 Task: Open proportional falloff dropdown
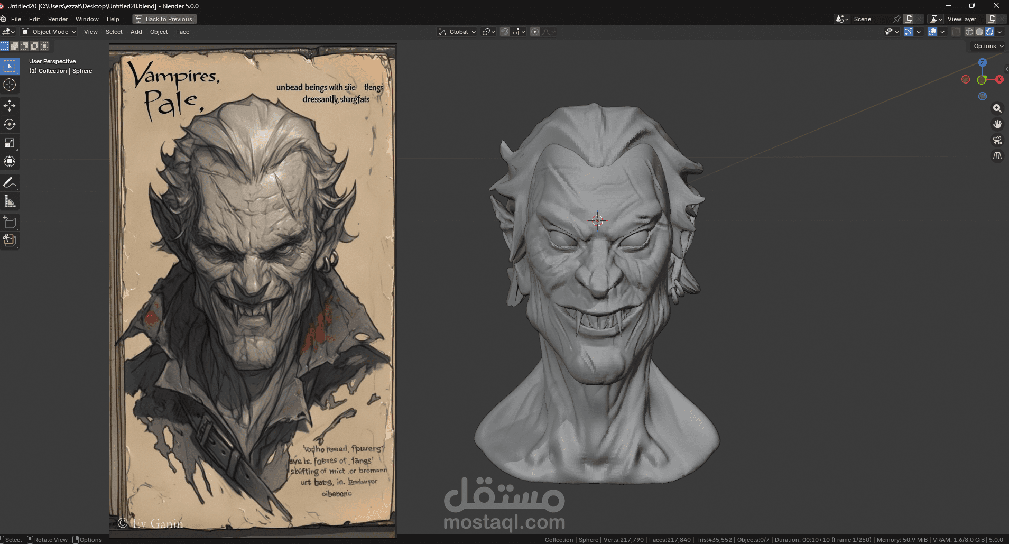tap(549, 32)
